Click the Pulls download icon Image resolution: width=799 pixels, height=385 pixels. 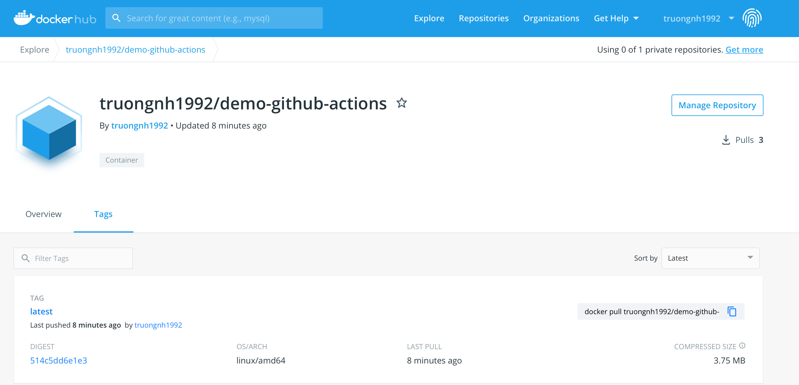[x=726, y=140]
